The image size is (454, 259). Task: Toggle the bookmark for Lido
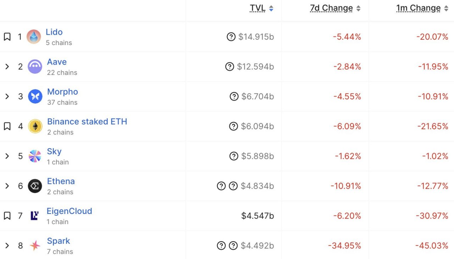pyautogui.click(x=7, y=37)
